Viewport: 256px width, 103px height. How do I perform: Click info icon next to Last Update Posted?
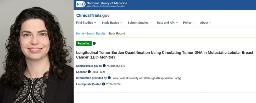[x=104, y=84]
